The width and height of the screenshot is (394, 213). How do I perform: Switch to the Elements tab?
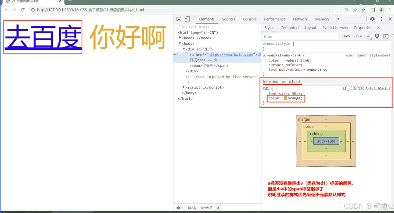[207, 19]
